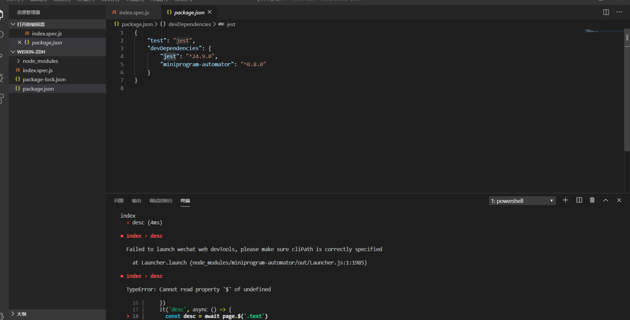Close package.json in open editors list
This screenshot has width=630, height=320.
[20, 42]
